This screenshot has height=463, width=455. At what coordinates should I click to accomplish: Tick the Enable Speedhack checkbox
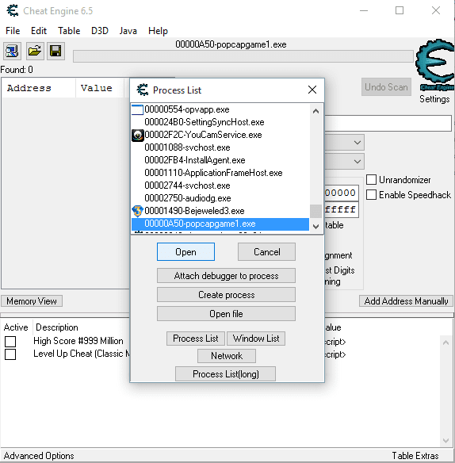click(x=371, y=195)
